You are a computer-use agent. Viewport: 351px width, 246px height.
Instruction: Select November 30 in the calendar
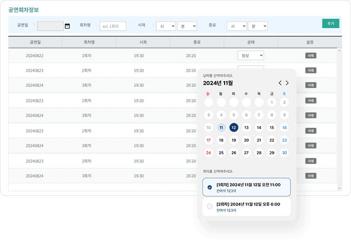pyautogui.click(x=284, y=153)
